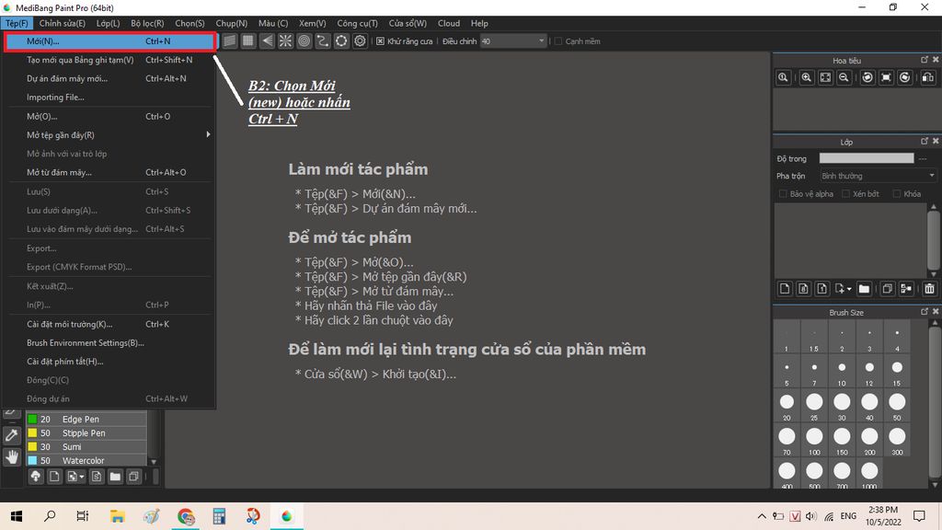Create layer folder in Lớp panel
The image size is (942, 530).
point(864,289)
